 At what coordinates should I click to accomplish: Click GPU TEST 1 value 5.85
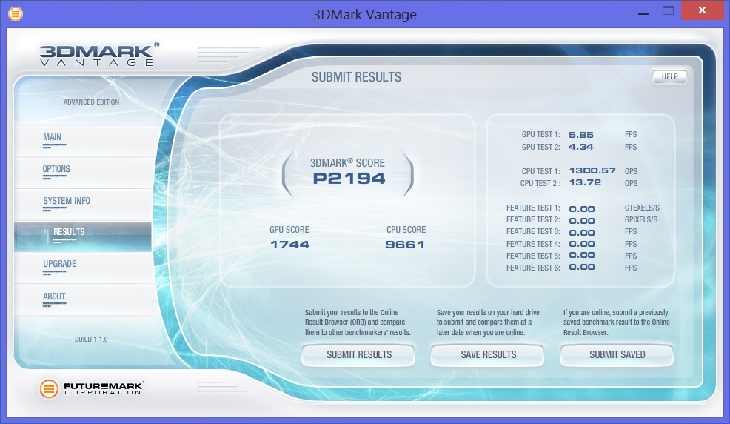[x=581, y=135]
